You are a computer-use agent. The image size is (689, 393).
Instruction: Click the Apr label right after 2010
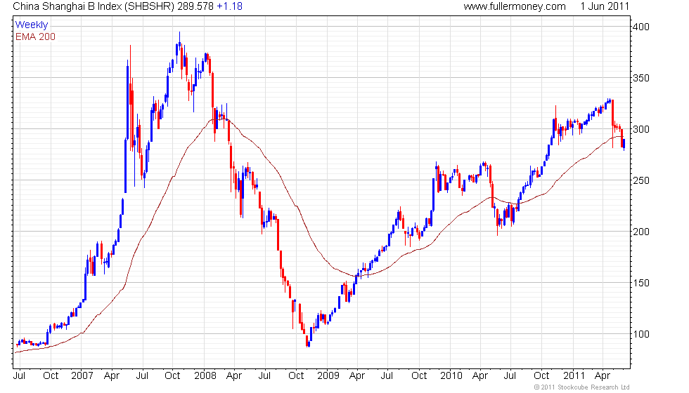[x=479, y=376]
